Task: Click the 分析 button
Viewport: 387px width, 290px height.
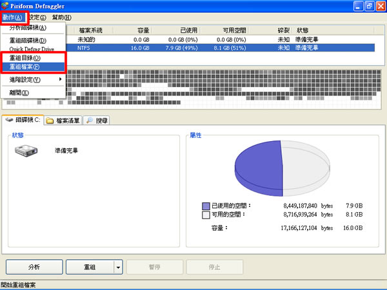Action: (x=34, y=267)
